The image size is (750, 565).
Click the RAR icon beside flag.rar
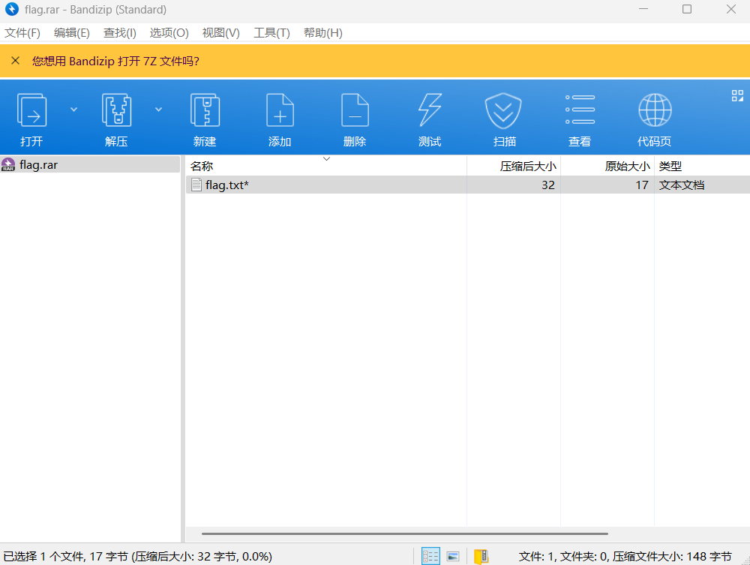coord(8,164)
